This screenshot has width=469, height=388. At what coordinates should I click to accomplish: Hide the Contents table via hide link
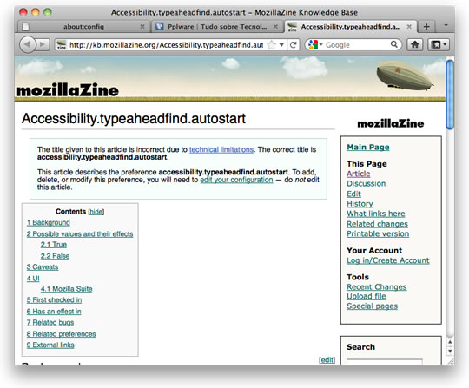point(96,212)
